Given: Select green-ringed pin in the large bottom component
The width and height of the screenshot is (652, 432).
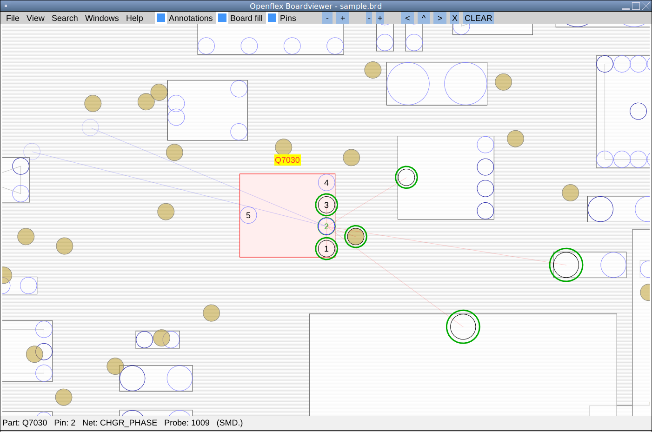Looking at the screenshot, I should coord(463,327).
